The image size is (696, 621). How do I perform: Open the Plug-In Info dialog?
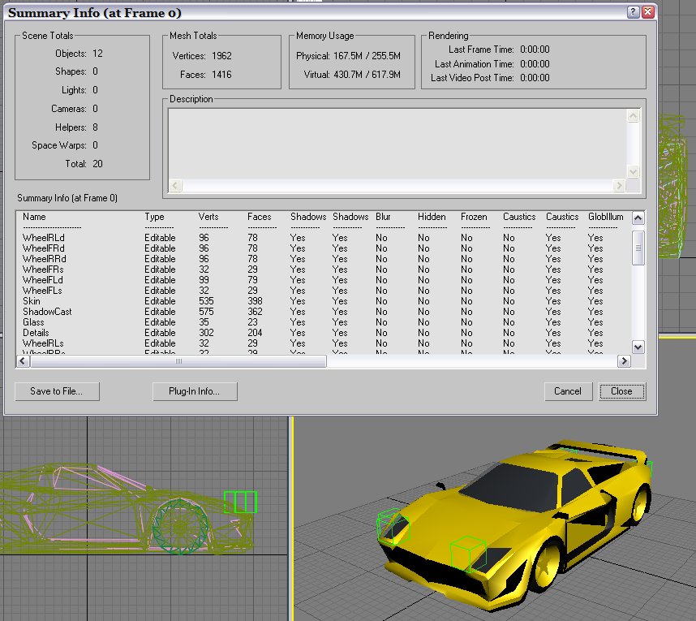pos(195,391)
